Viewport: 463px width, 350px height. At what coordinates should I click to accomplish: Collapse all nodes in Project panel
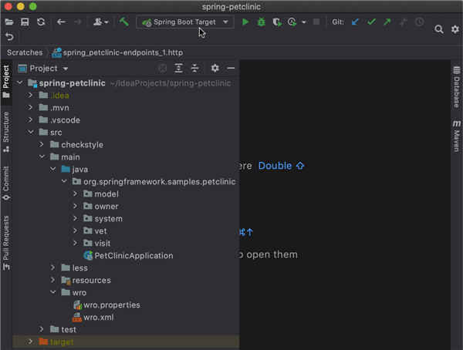click(x=194, y=68)
